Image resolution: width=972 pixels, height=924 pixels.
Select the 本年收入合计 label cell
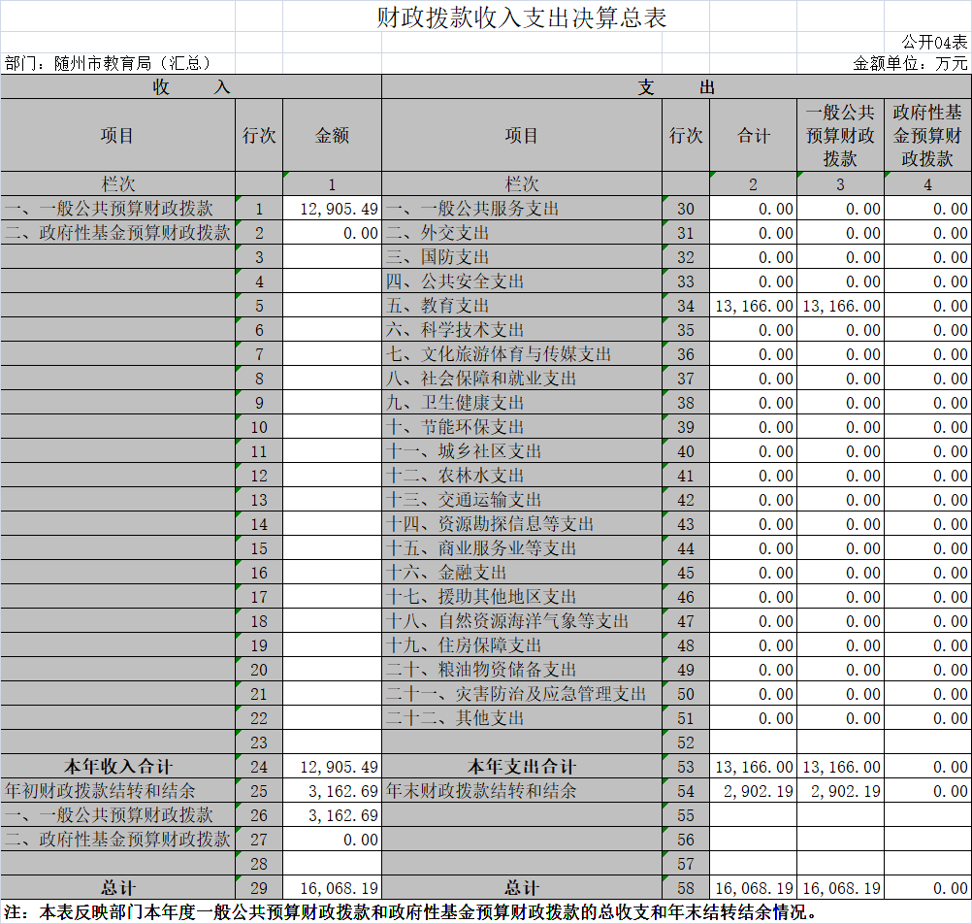click(117, 767)
